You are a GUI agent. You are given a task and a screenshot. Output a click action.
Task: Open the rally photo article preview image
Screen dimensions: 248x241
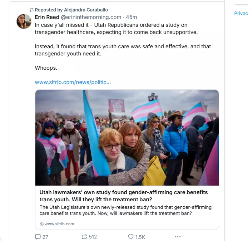[127, 138]
